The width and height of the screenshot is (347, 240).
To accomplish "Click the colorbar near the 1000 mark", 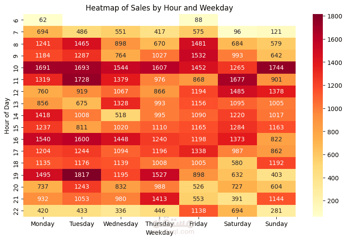I will click(x=318, y=109).
